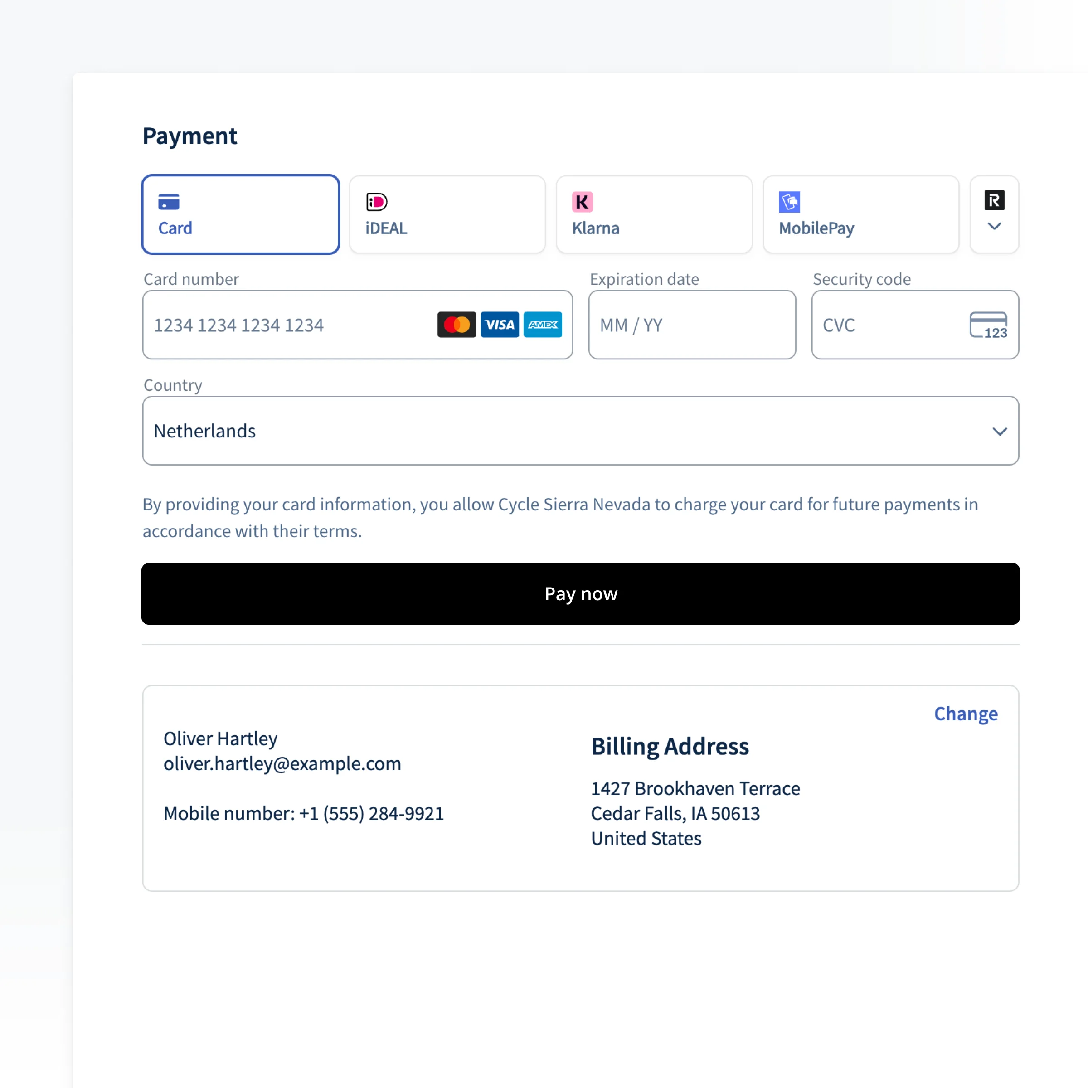This screenshot has width=1088, height=1088.
Task: Click the iDEAL logo icon
Action: pyautogui.click(x=376, y=202)
